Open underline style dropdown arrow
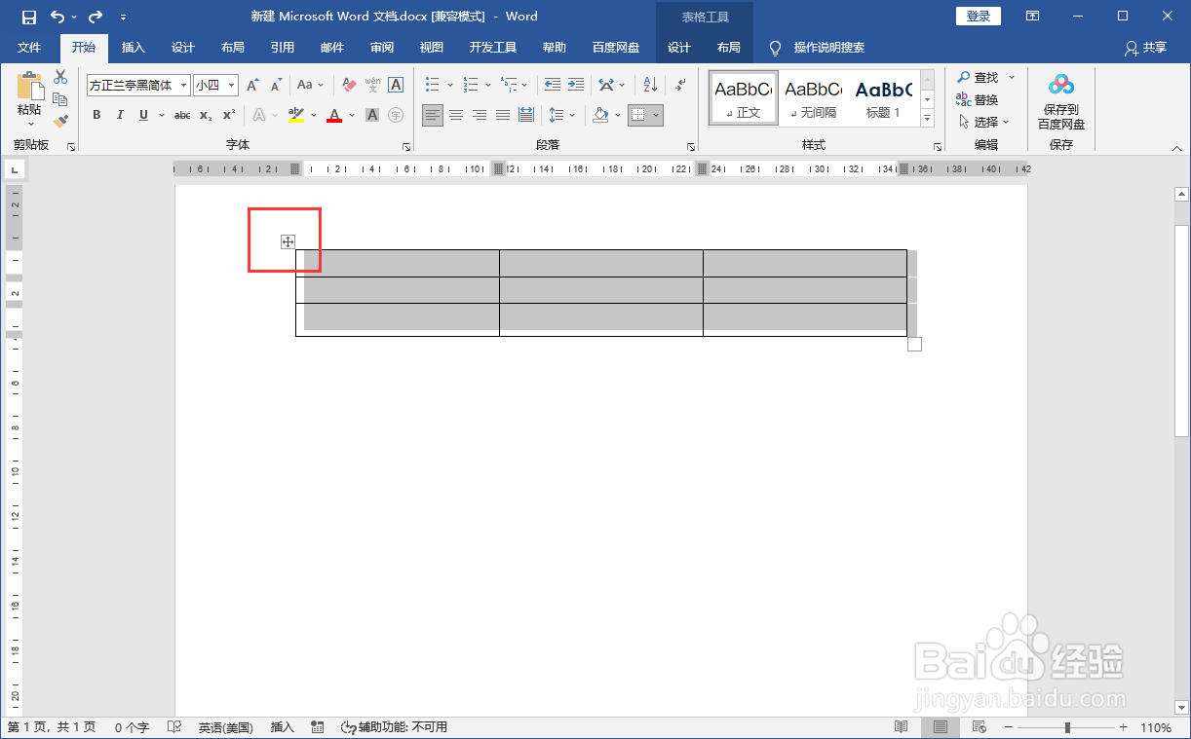 click(x=162, y=115)
